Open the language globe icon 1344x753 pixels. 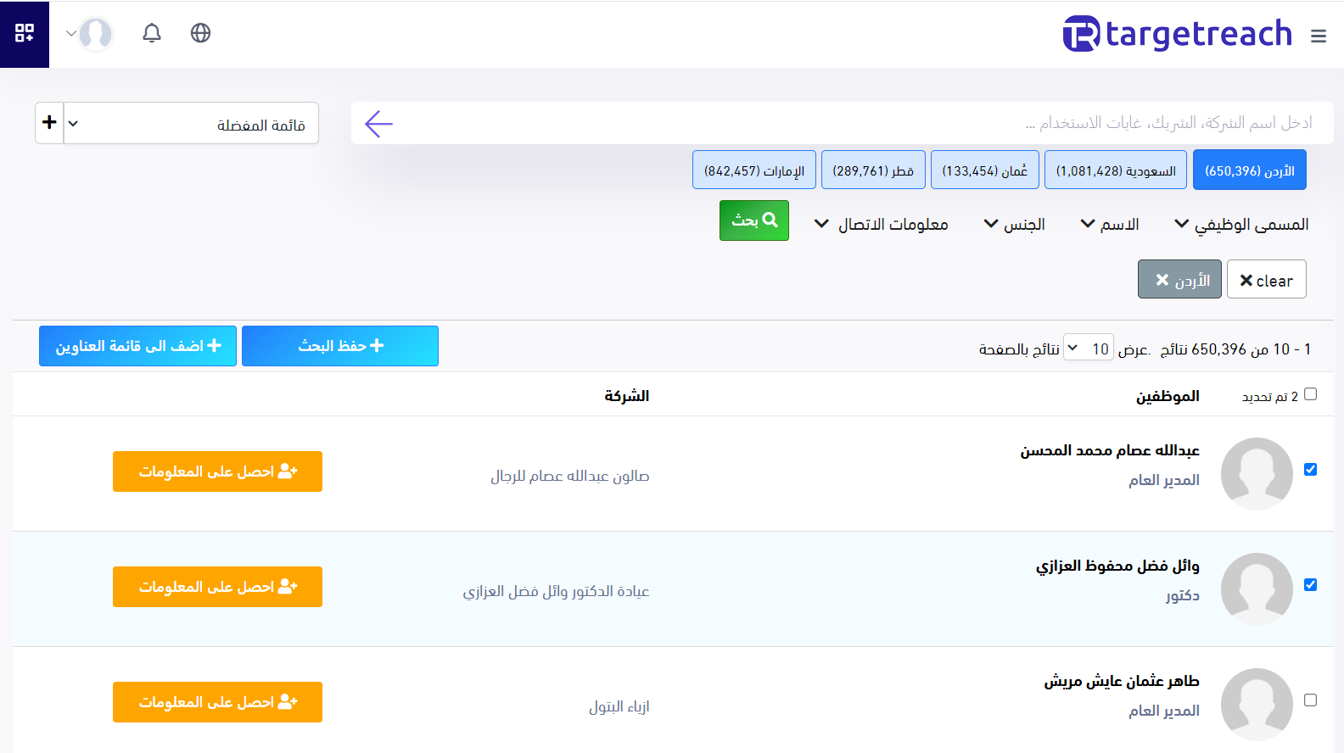tap(200, 33)
